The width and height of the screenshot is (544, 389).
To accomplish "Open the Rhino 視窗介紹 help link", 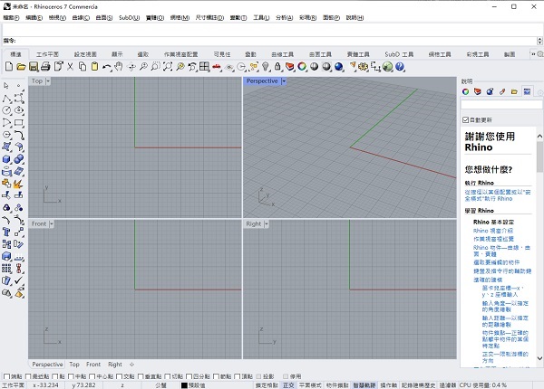I will tap(491, 231).
